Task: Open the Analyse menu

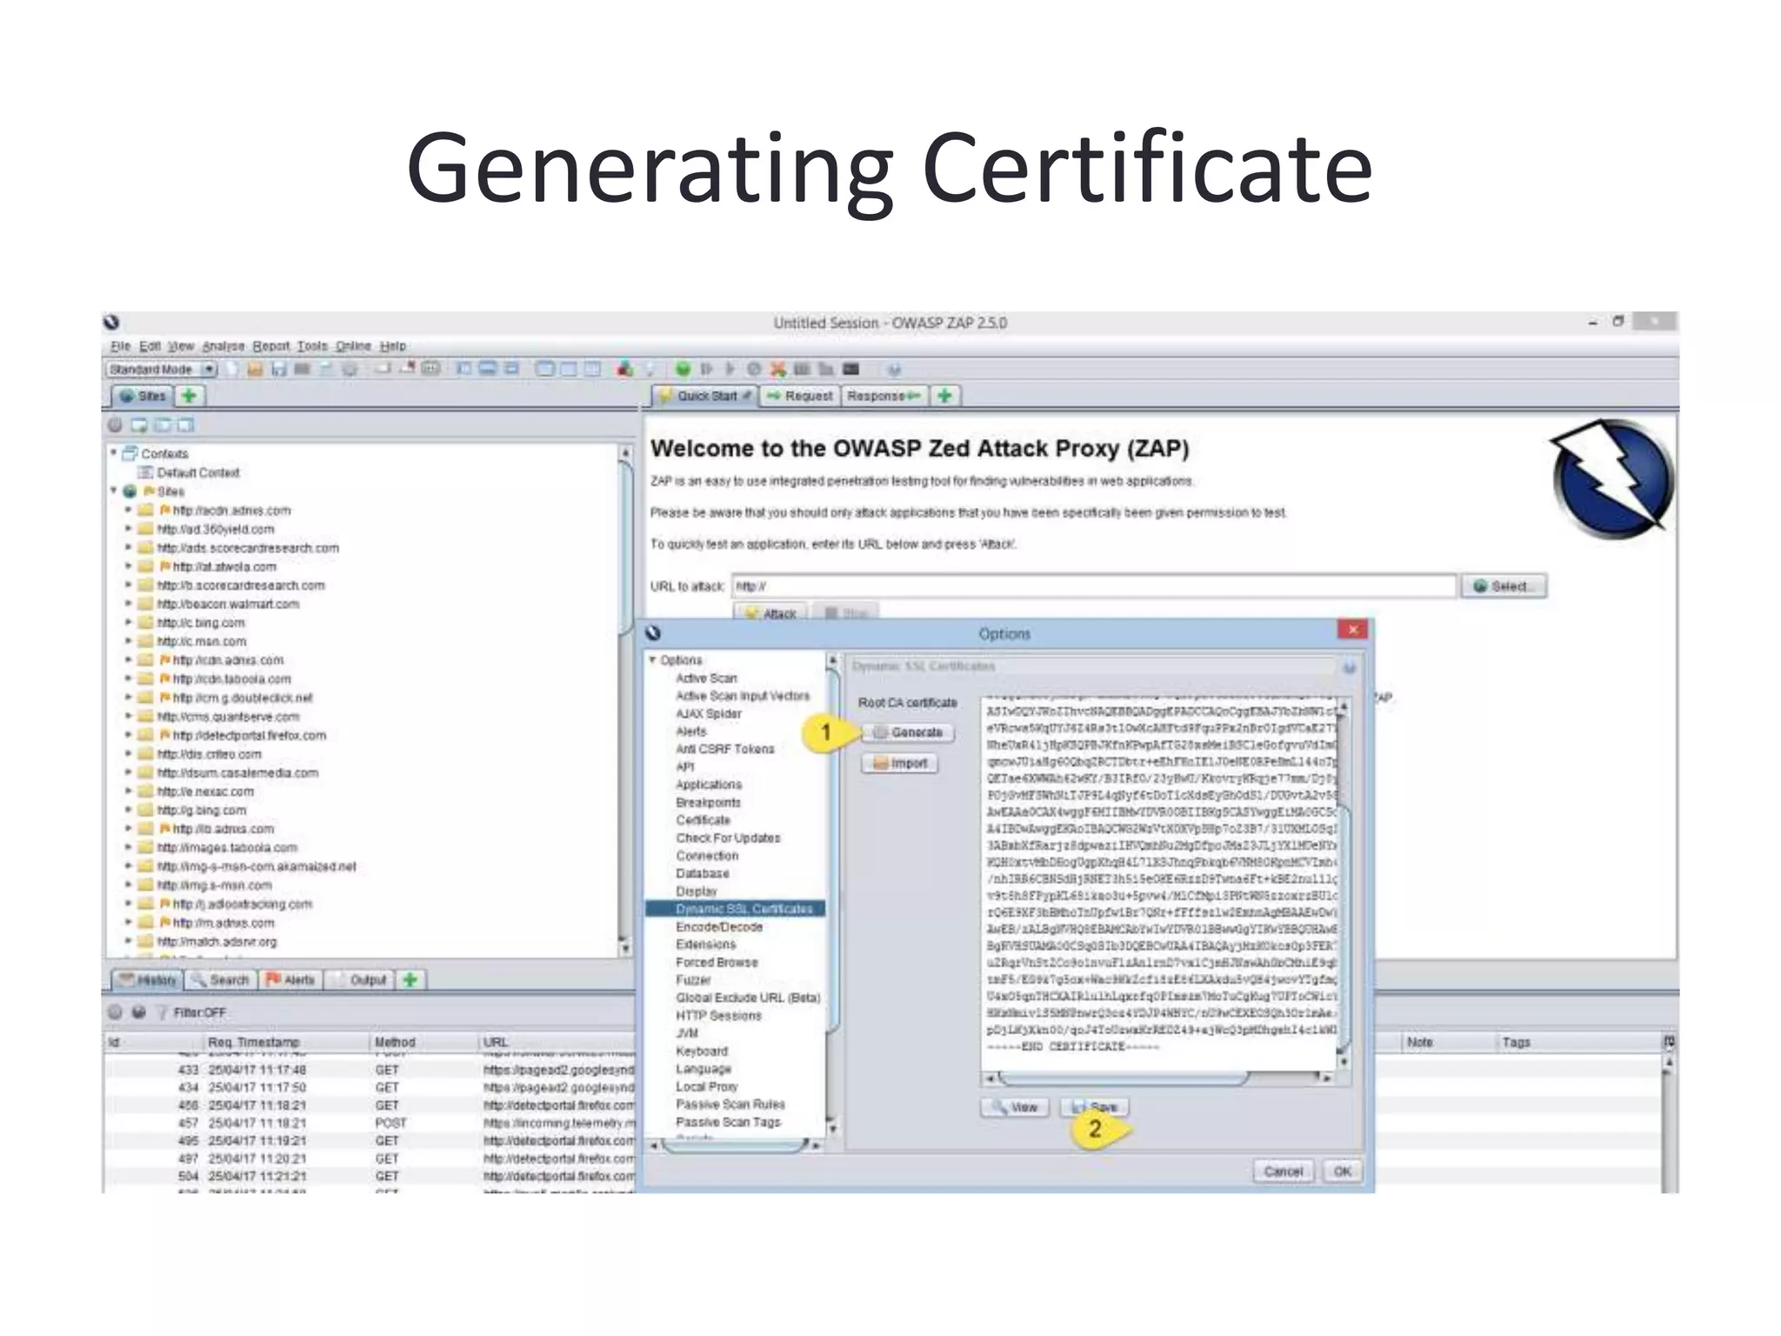Action: (223, 346)
